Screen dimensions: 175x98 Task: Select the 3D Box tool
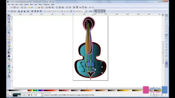coord(9,32)
